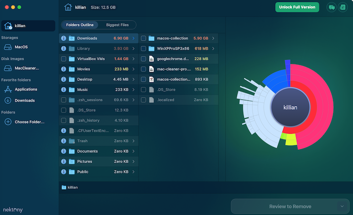The height and width of the screenshot is (215, 353).
Task: Click the killian folder icon in path bar
Action: click(64, 187)
